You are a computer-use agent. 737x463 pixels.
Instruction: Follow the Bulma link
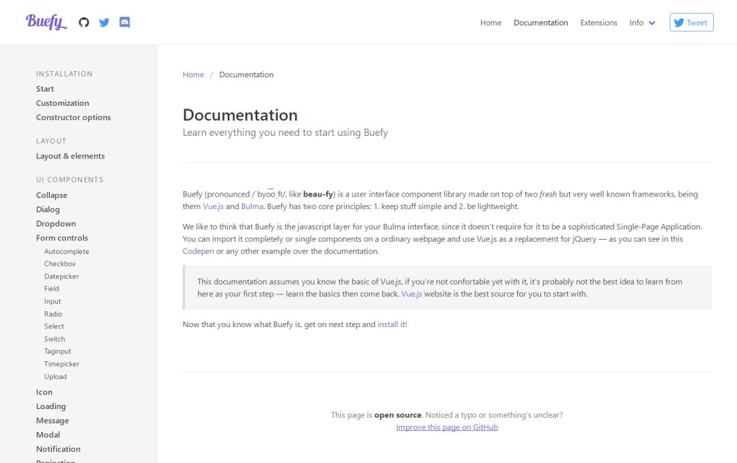[x=252, y=206]
